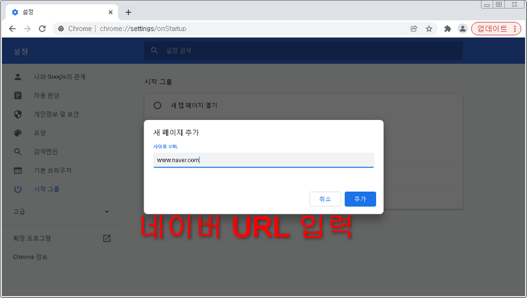Click the 사이트 URL input field
Screen dimensions: 527x298
pos(263,160)
